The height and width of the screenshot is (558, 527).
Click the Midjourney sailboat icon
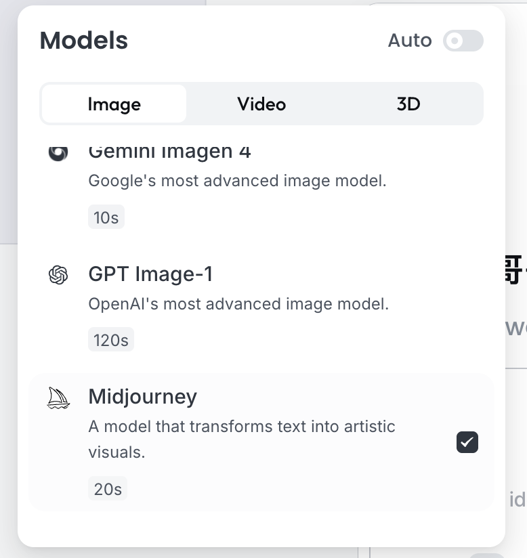[59, 398]
